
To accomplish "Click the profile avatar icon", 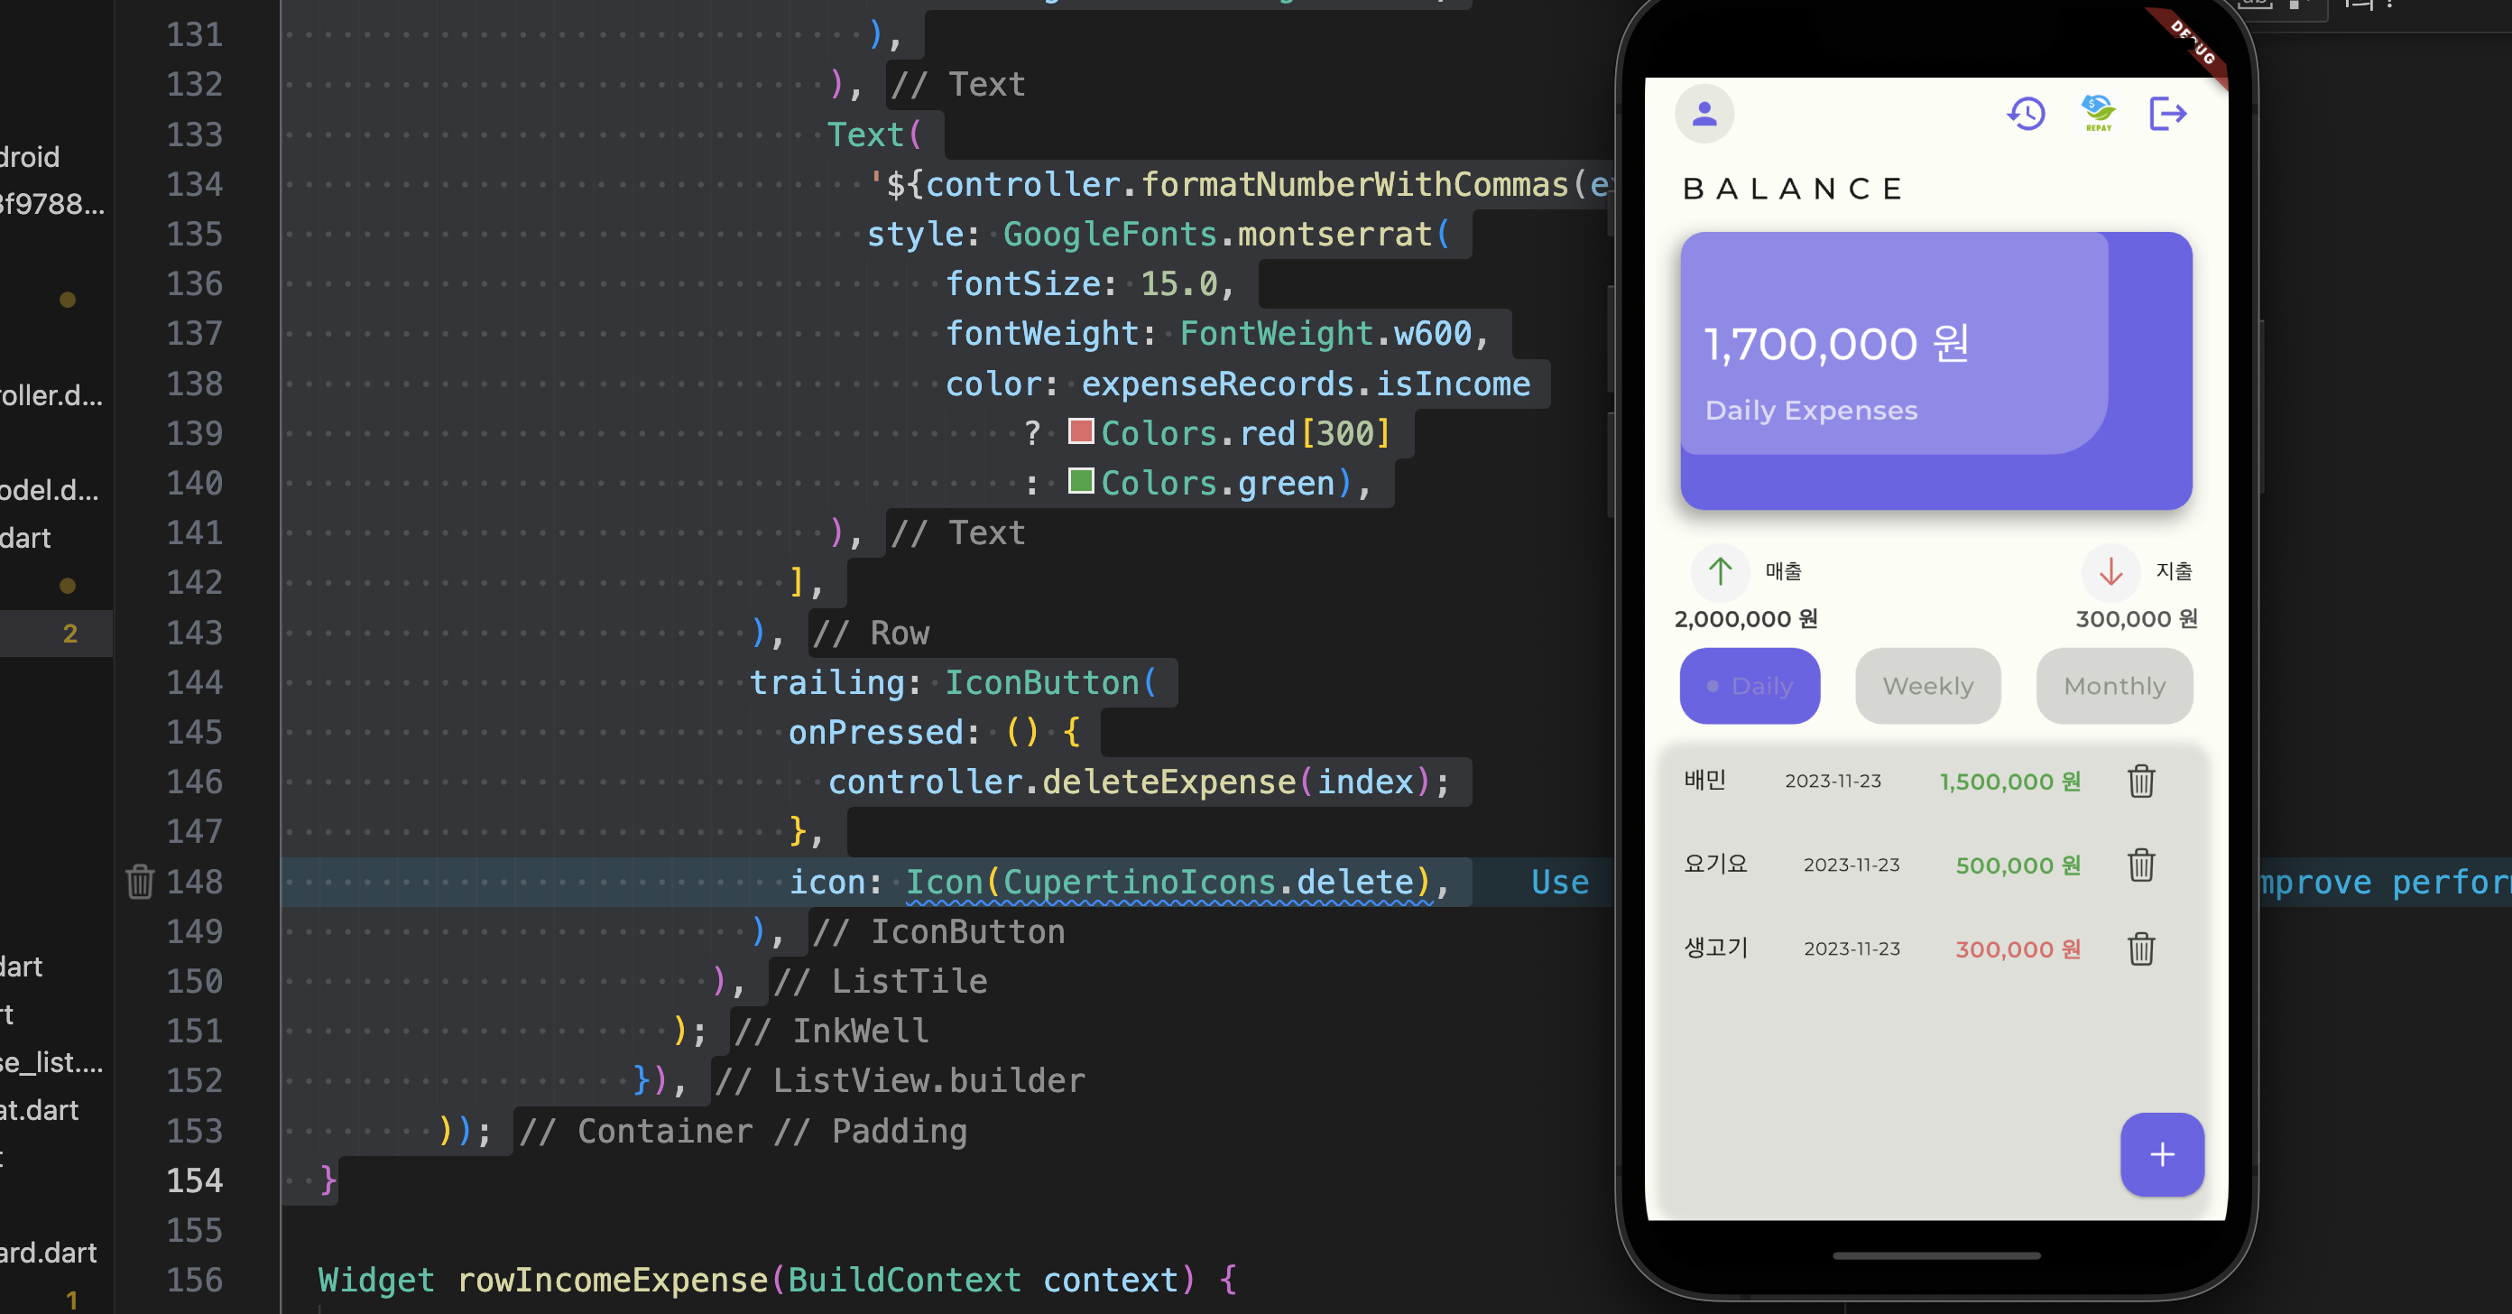I will pos(1704,114).
